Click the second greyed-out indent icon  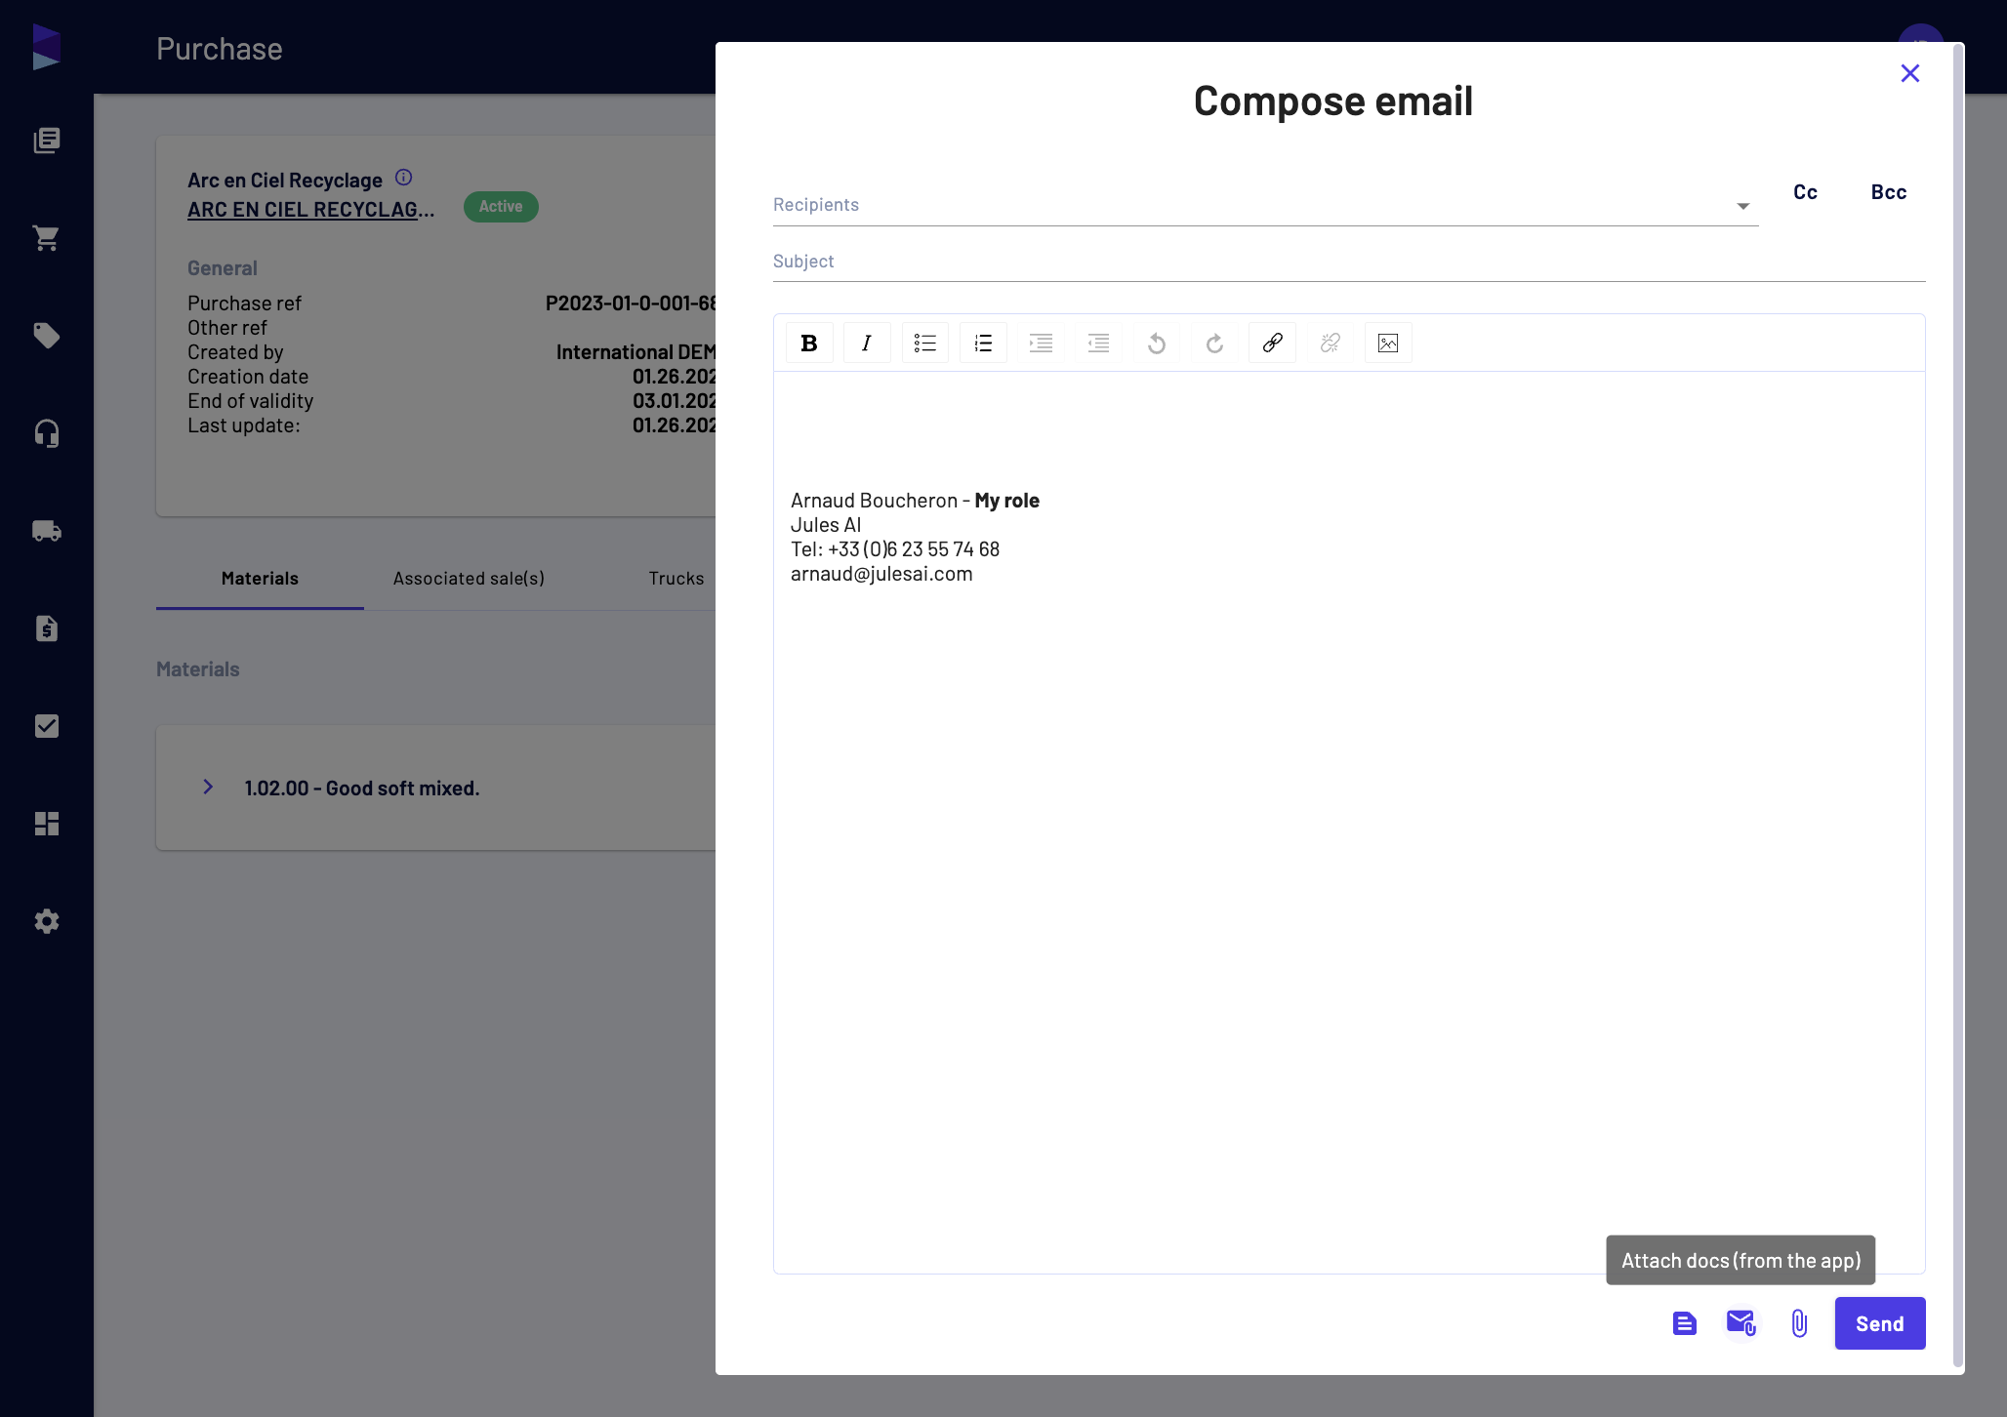1099,343
